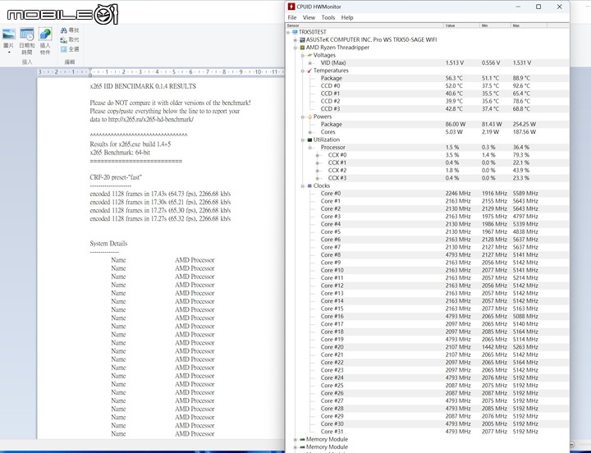Viewport: 591px width, 453px height.
Task: Open the Help menu in HWMonitor
Action: click(x=347, y=17)
